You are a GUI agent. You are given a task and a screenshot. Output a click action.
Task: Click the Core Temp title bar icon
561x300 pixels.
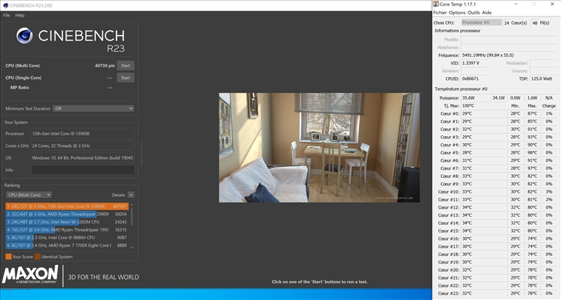[435, 4]
